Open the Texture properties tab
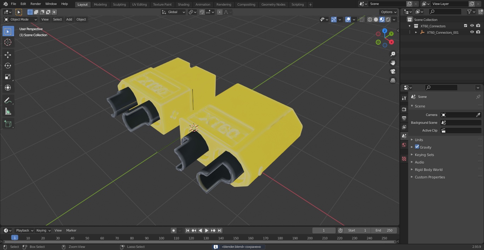The image size is (484, 250). tap(404, 159)
